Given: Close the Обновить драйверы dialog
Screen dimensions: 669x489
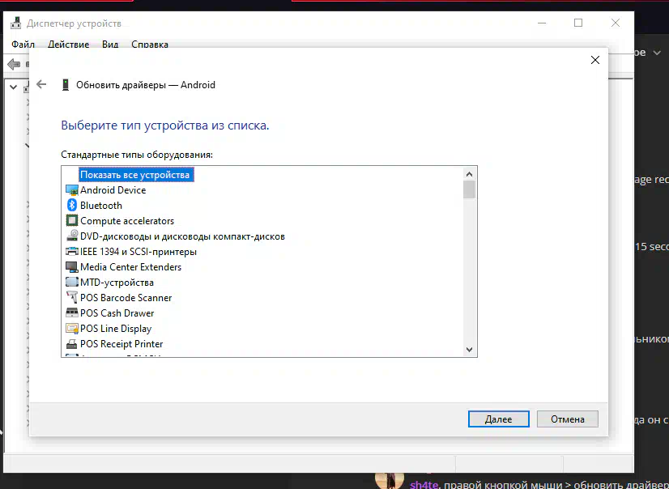Looking at the screenshot, I should (594, 60).
